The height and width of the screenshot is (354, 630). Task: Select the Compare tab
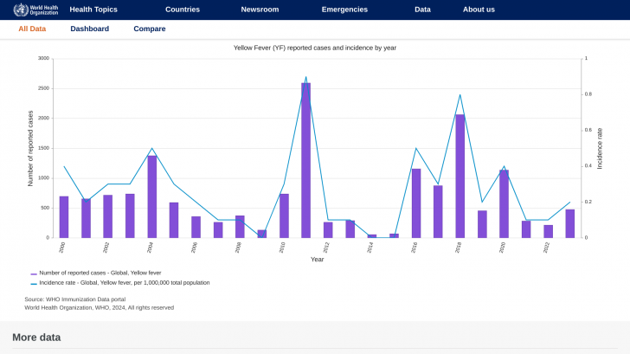point(150,29)
